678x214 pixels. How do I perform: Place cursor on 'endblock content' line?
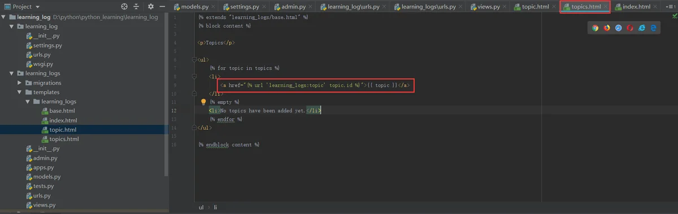(x=229, y=145)
